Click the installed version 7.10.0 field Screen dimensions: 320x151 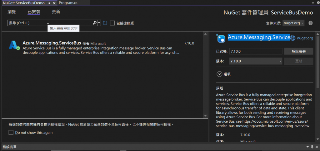point(256,51)
